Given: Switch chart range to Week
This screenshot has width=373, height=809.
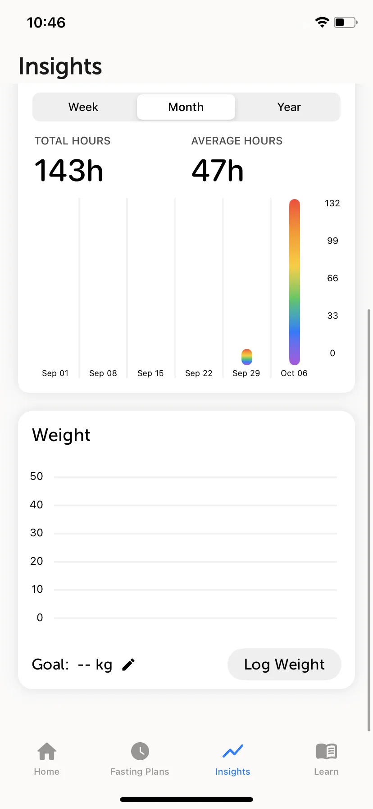Looking at the screenshot, I should point(83,107).
